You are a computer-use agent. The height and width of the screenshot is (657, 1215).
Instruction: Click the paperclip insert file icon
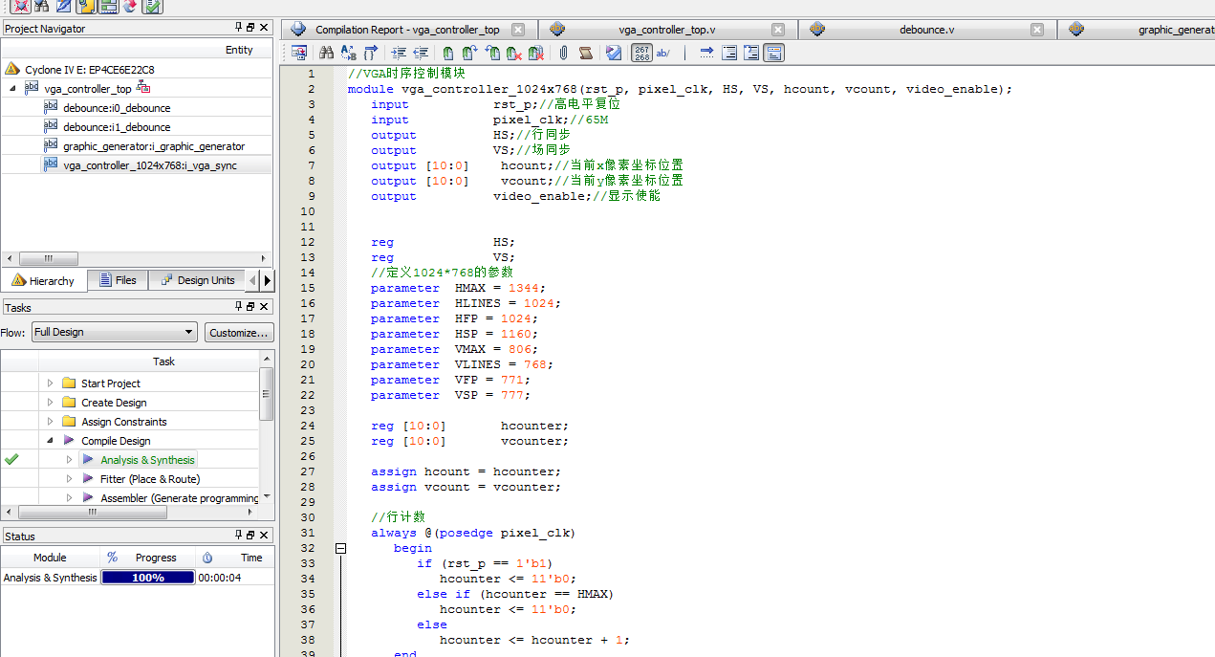coord(563,53)
